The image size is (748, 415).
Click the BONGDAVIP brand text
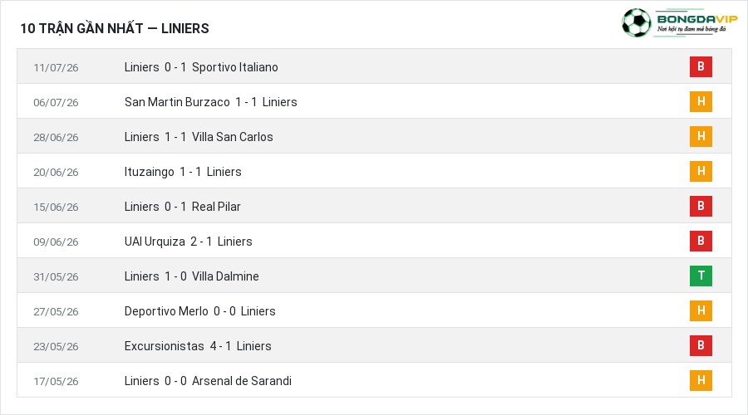(697, 19)
